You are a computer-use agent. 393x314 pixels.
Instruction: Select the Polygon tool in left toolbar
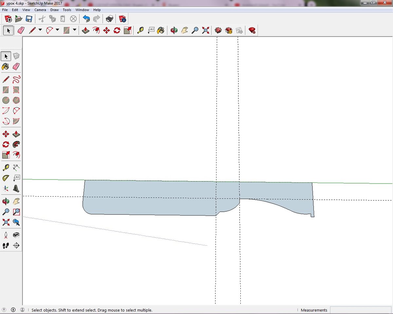point(16,100)
